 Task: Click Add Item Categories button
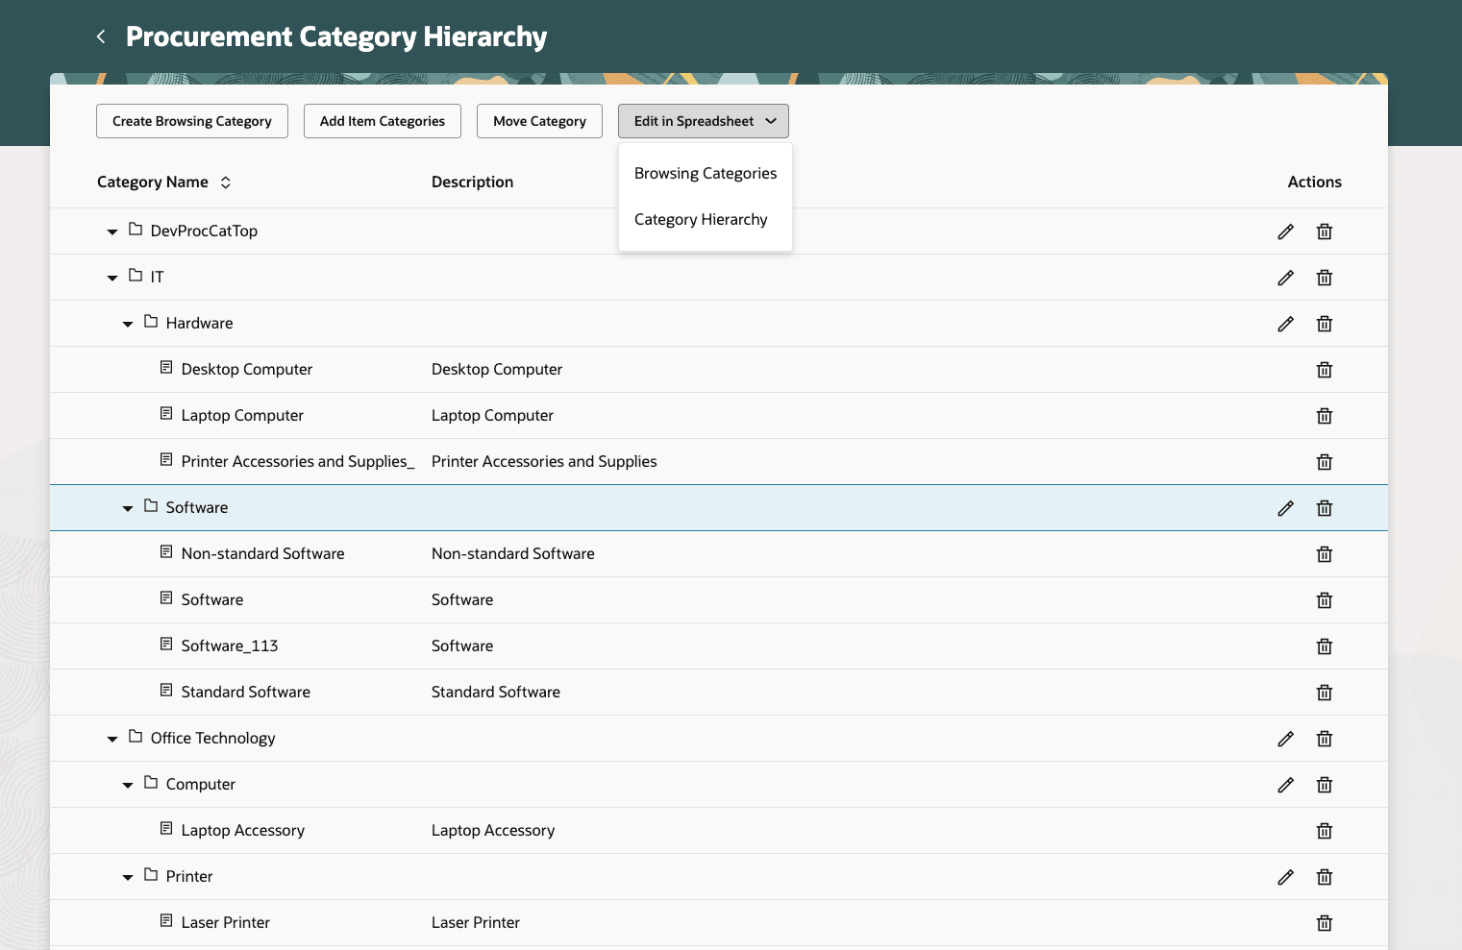383,121
